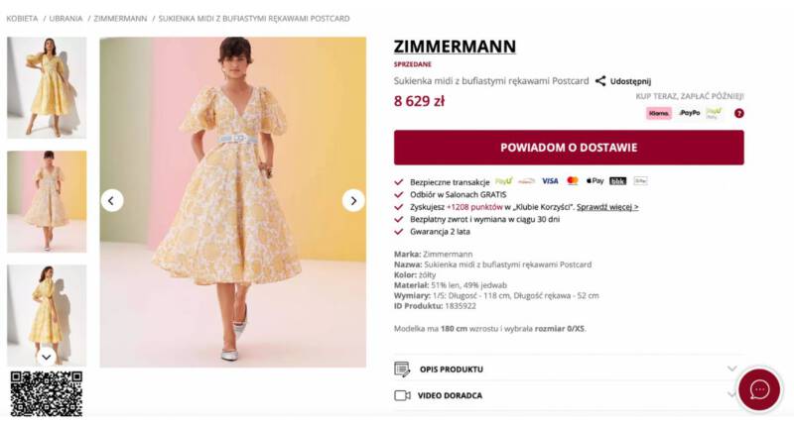Open Ubrania breadcrumb category
The height and width of the screenshot is (423, 794).
click(66, 18)
